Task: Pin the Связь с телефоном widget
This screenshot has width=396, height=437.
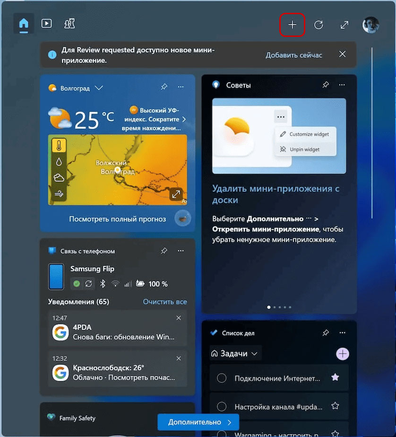Action: pyautogui.click(x=164, y=251)
